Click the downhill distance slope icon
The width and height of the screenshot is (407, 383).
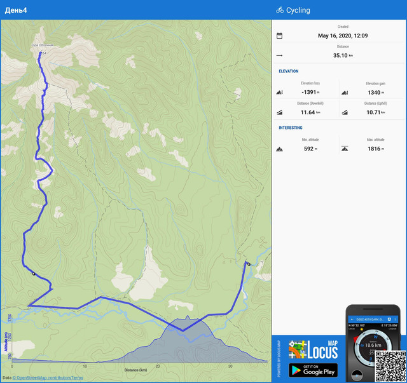coord(279,112)
